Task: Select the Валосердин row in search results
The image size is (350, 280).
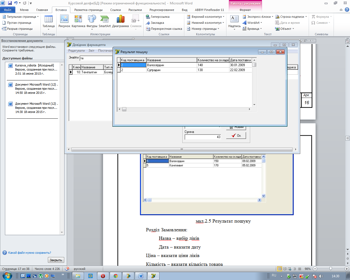Action: [x=185, y=65]
